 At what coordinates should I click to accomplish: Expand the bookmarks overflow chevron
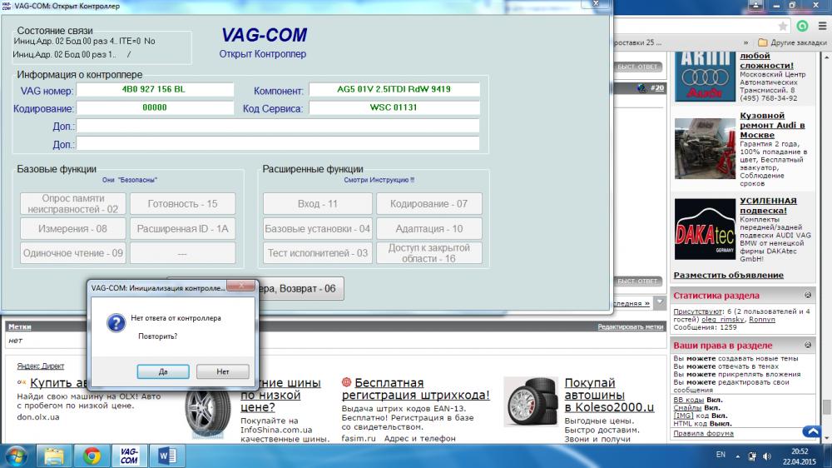[745, 42]
